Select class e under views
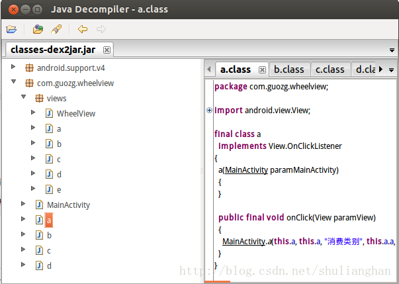Image resolution: width=399 pixels, height=284 pixels. click(59, 190)
